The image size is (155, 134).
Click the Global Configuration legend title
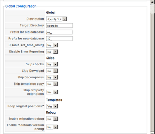21,6
